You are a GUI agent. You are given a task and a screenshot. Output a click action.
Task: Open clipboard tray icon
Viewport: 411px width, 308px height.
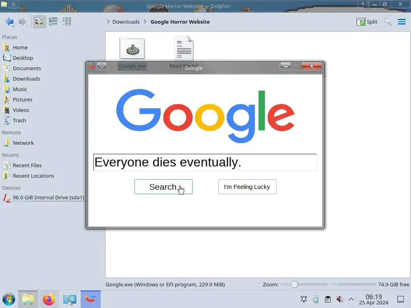328,299
